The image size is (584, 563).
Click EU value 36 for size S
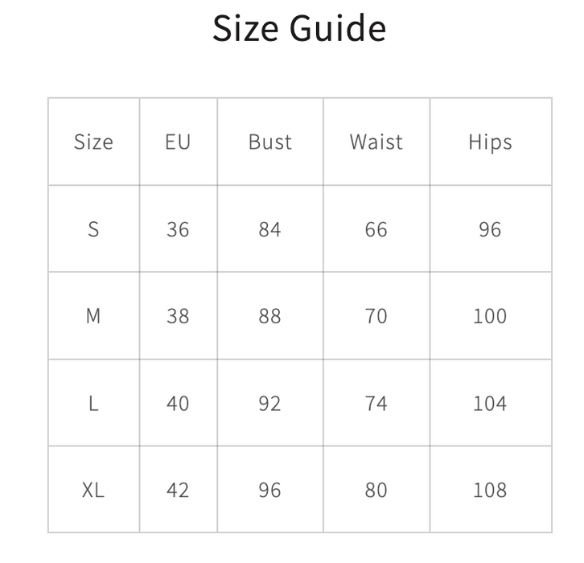coord(178,229)
